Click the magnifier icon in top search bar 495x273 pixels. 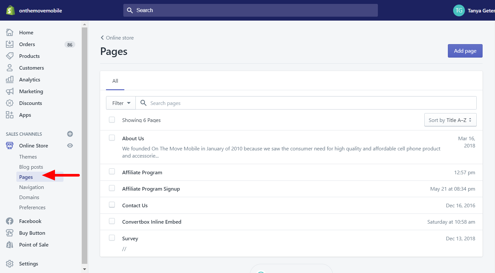click(x=130, y=10)
